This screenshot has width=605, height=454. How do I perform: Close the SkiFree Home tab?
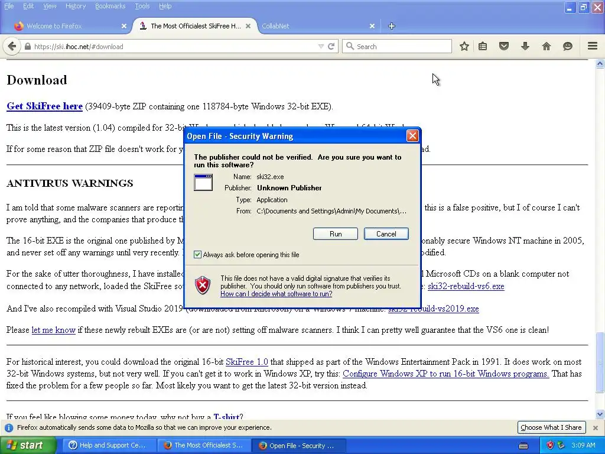point(248,26)
